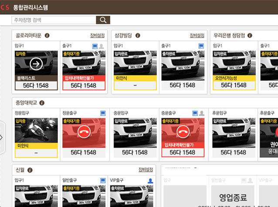Open info icon next to 중앙대학교
This screenshot has height=207, width=278.
[x=42, y=103]
